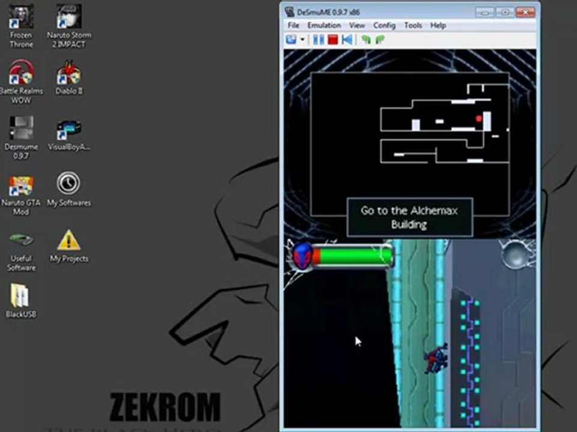Click the Open ROM toolbar icon in DeSmuME
This screenshot has width=577, height=432.
291,40
